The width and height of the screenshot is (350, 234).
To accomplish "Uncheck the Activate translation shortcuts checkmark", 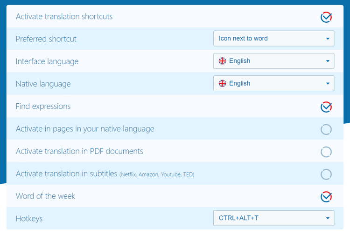I will pyautogui.click(x=326, y=17).
